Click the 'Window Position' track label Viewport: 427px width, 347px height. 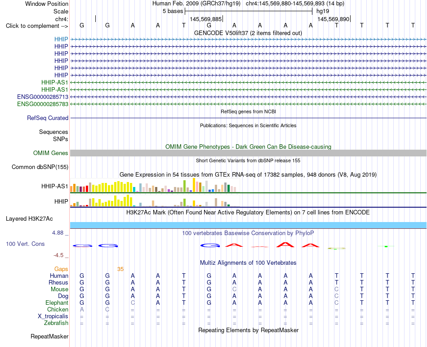(47, 4)
